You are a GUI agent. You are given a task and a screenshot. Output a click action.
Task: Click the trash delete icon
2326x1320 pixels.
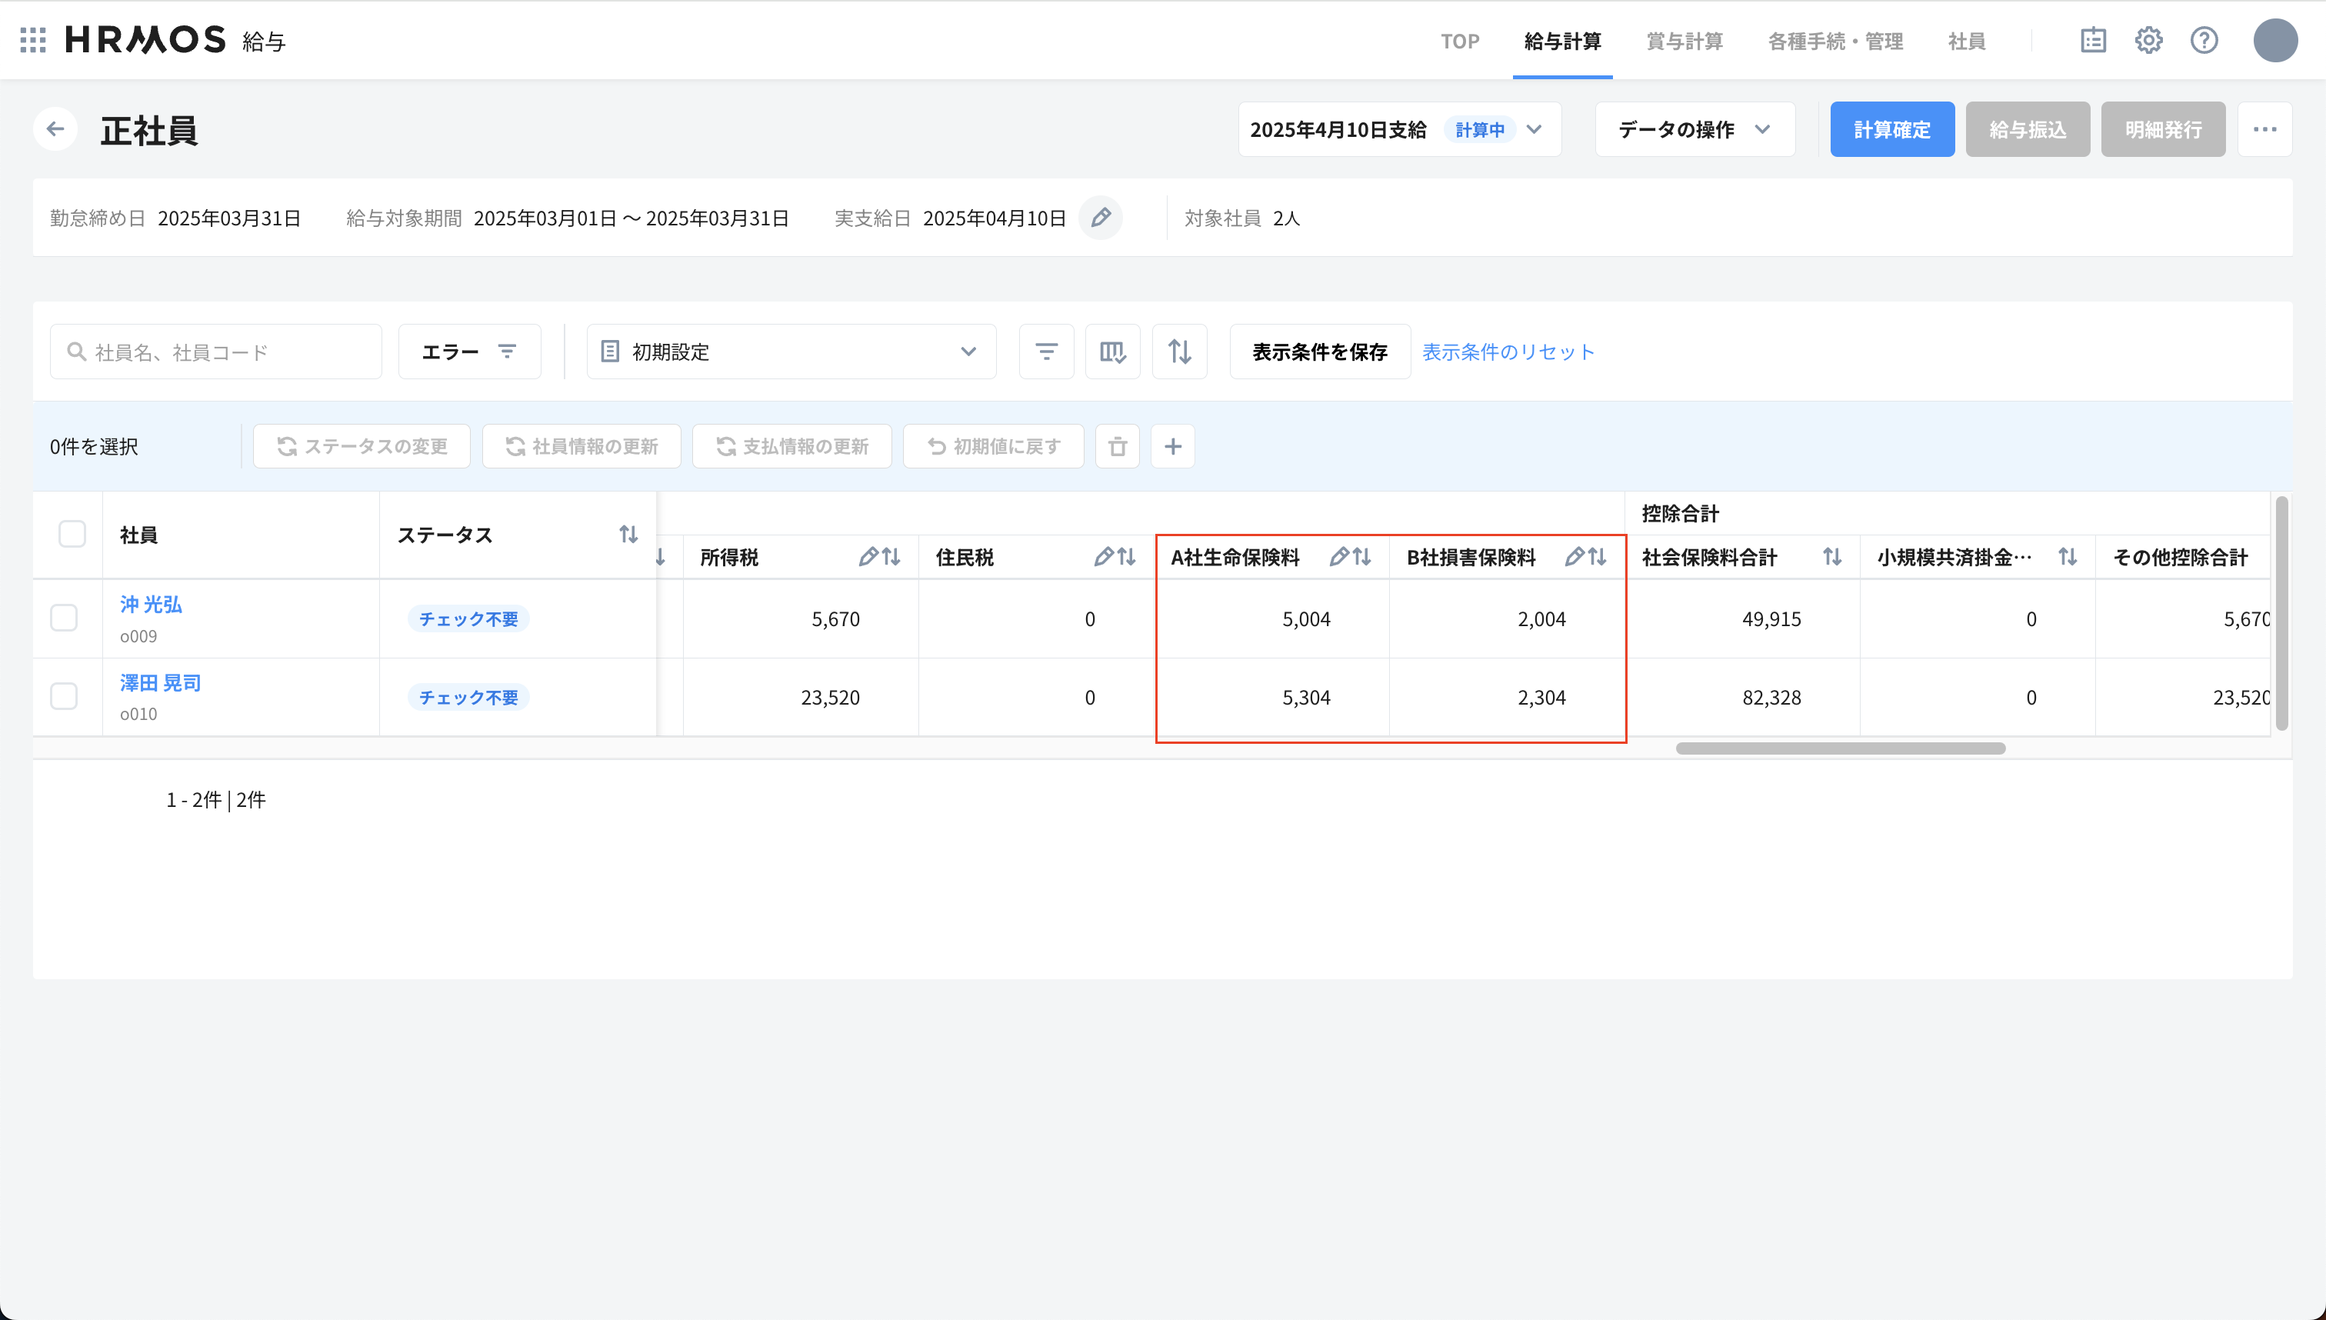click(1117, 446)
